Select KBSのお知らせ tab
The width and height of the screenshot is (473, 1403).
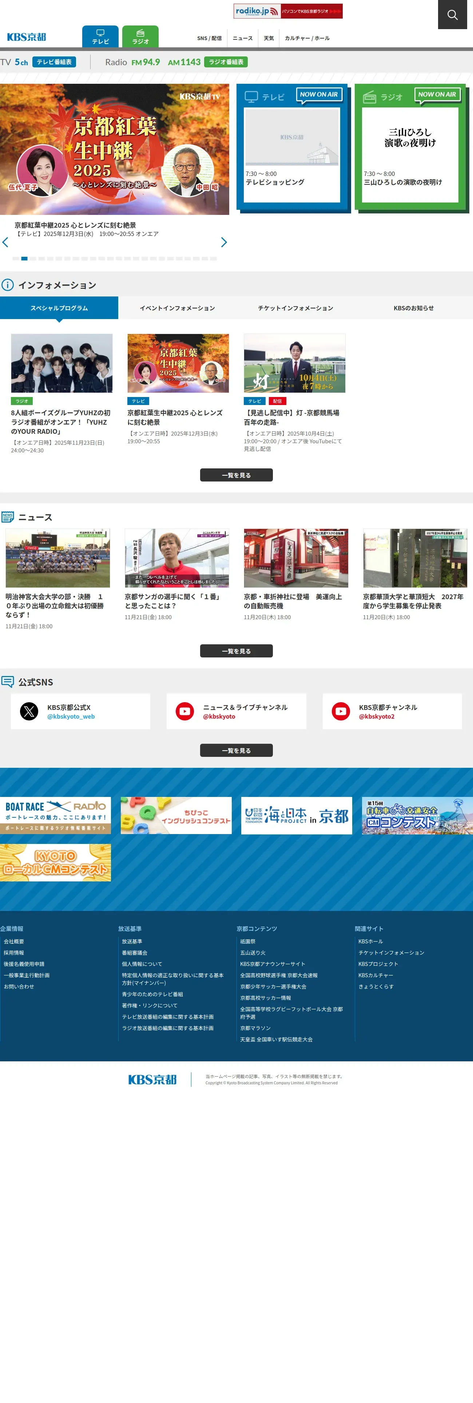[414, 308]
